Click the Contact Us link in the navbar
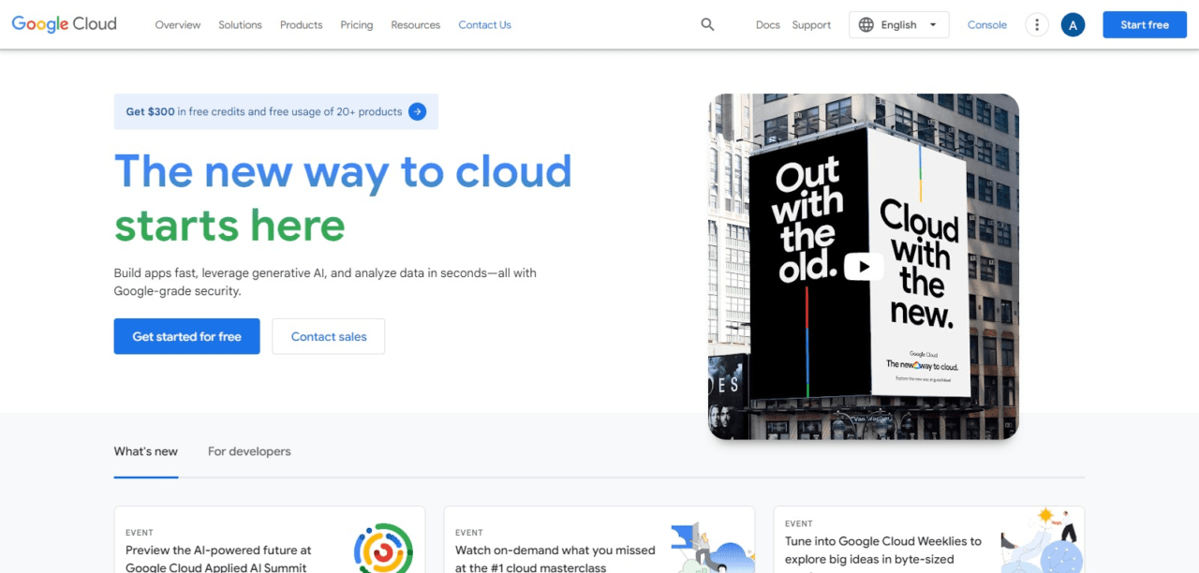 tap(484, 25)
